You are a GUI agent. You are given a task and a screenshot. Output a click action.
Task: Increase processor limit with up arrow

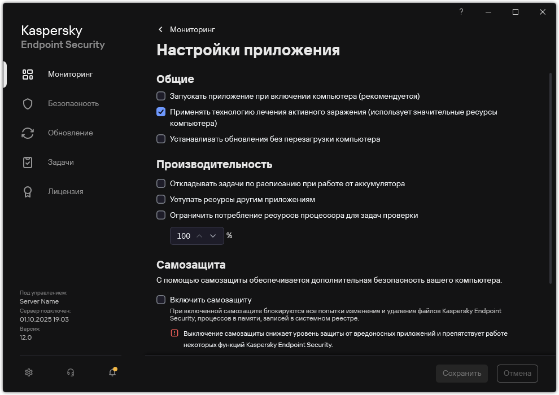point(200,236)
